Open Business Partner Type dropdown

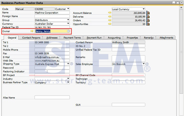tap(68, 82)
